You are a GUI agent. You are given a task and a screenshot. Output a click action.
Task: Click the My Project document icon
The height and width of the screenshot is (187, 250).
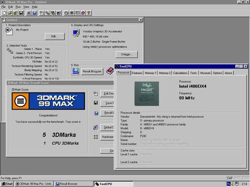[9, 31]
